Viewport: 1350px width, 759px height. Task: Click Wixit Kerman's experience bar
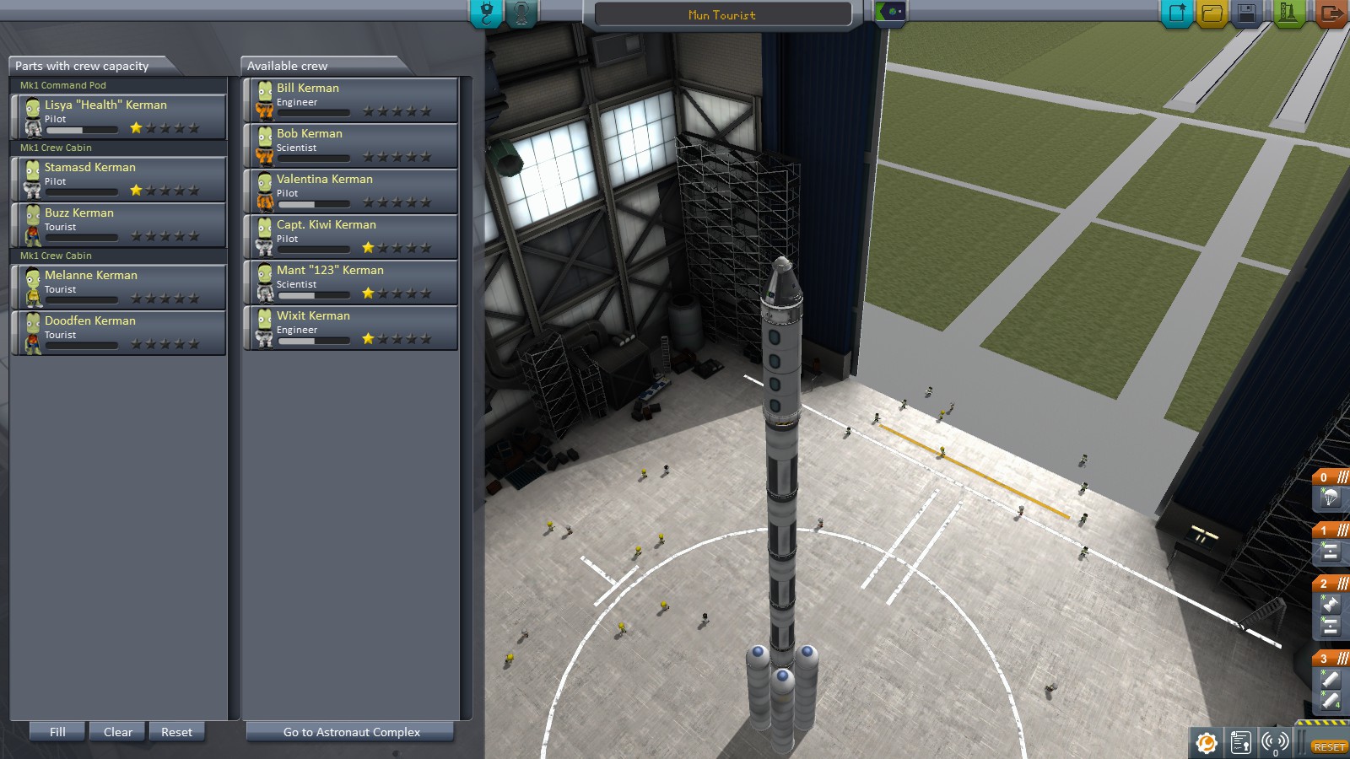313,341
